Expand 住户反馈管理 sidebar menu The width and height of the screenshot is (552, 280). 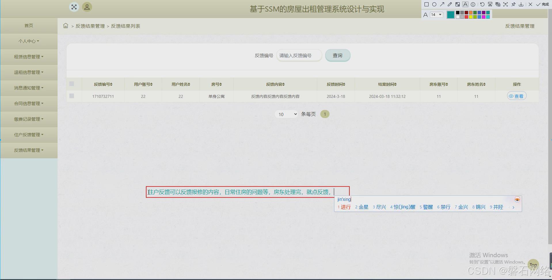(29, 134)
